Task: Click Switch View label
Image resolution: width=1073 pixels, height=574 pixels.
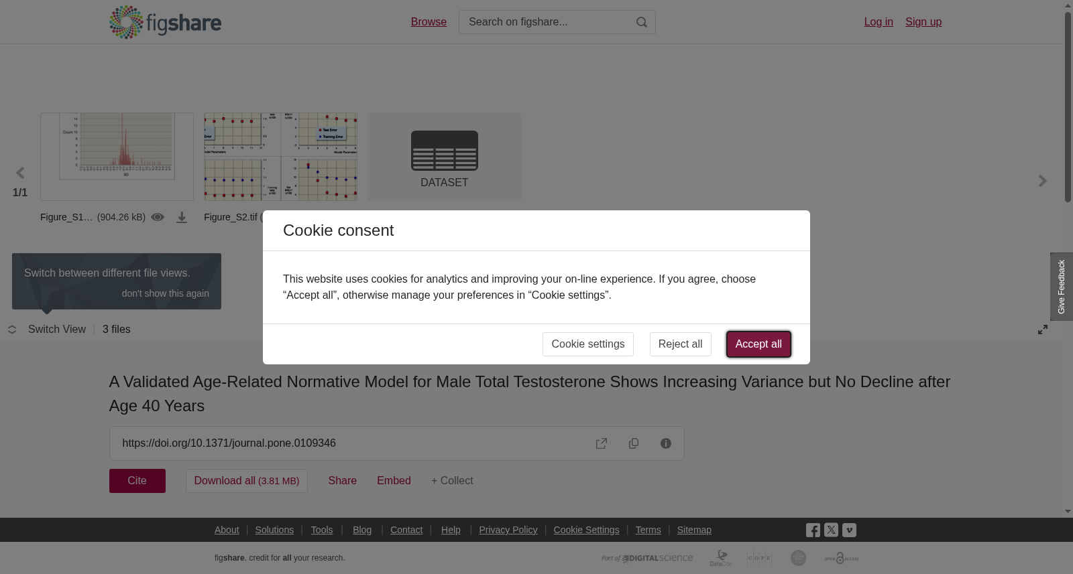Action: point(57,330)
